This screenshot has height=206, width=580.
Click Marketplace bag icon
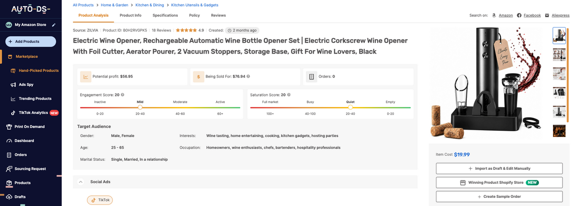click(10, 56)
